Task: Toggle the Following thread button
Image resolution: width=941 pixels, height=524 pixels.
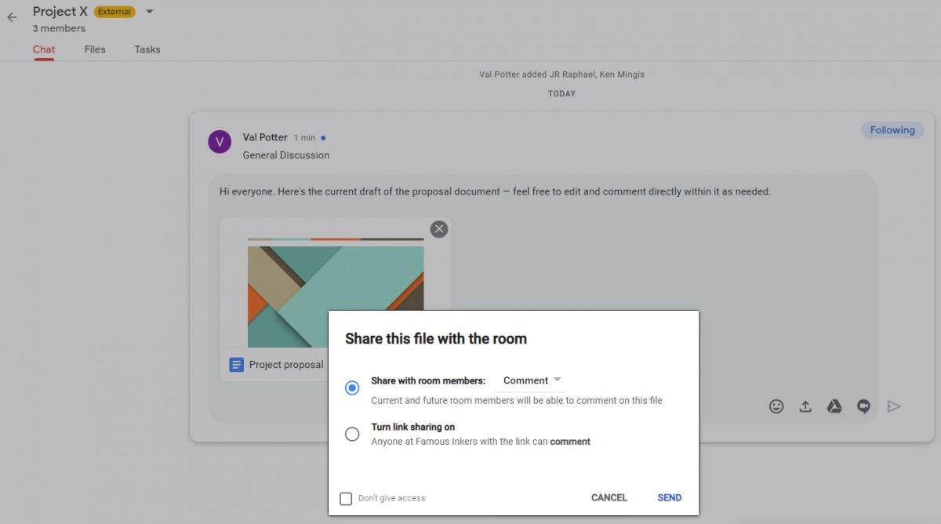Action: tap(892, 130)
